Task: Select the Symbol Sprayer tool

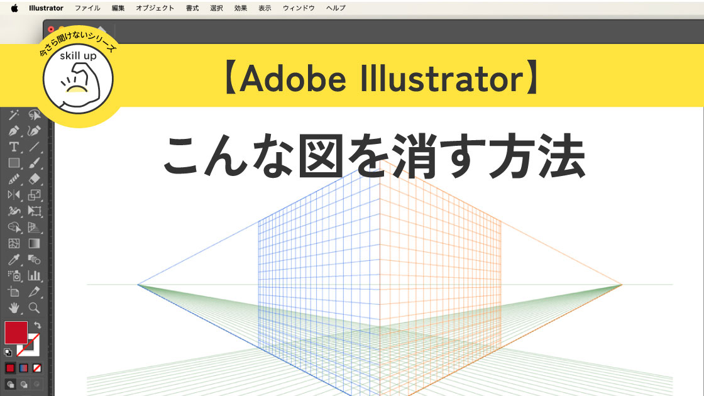Action: [x=14, y=276]
